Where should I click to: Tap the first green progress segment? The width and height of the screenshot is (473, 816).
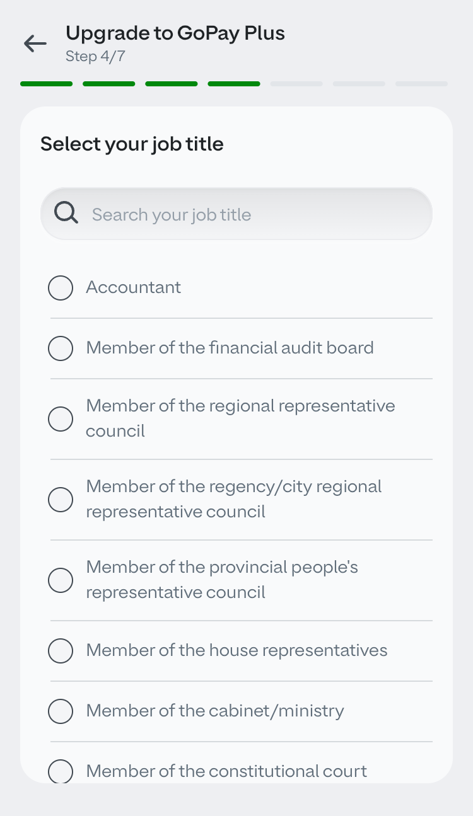46,84
